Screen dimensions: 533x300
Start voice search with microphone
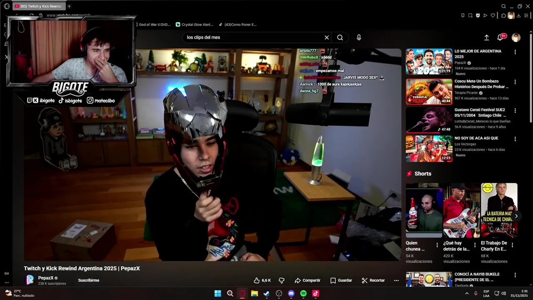point(359,37)
